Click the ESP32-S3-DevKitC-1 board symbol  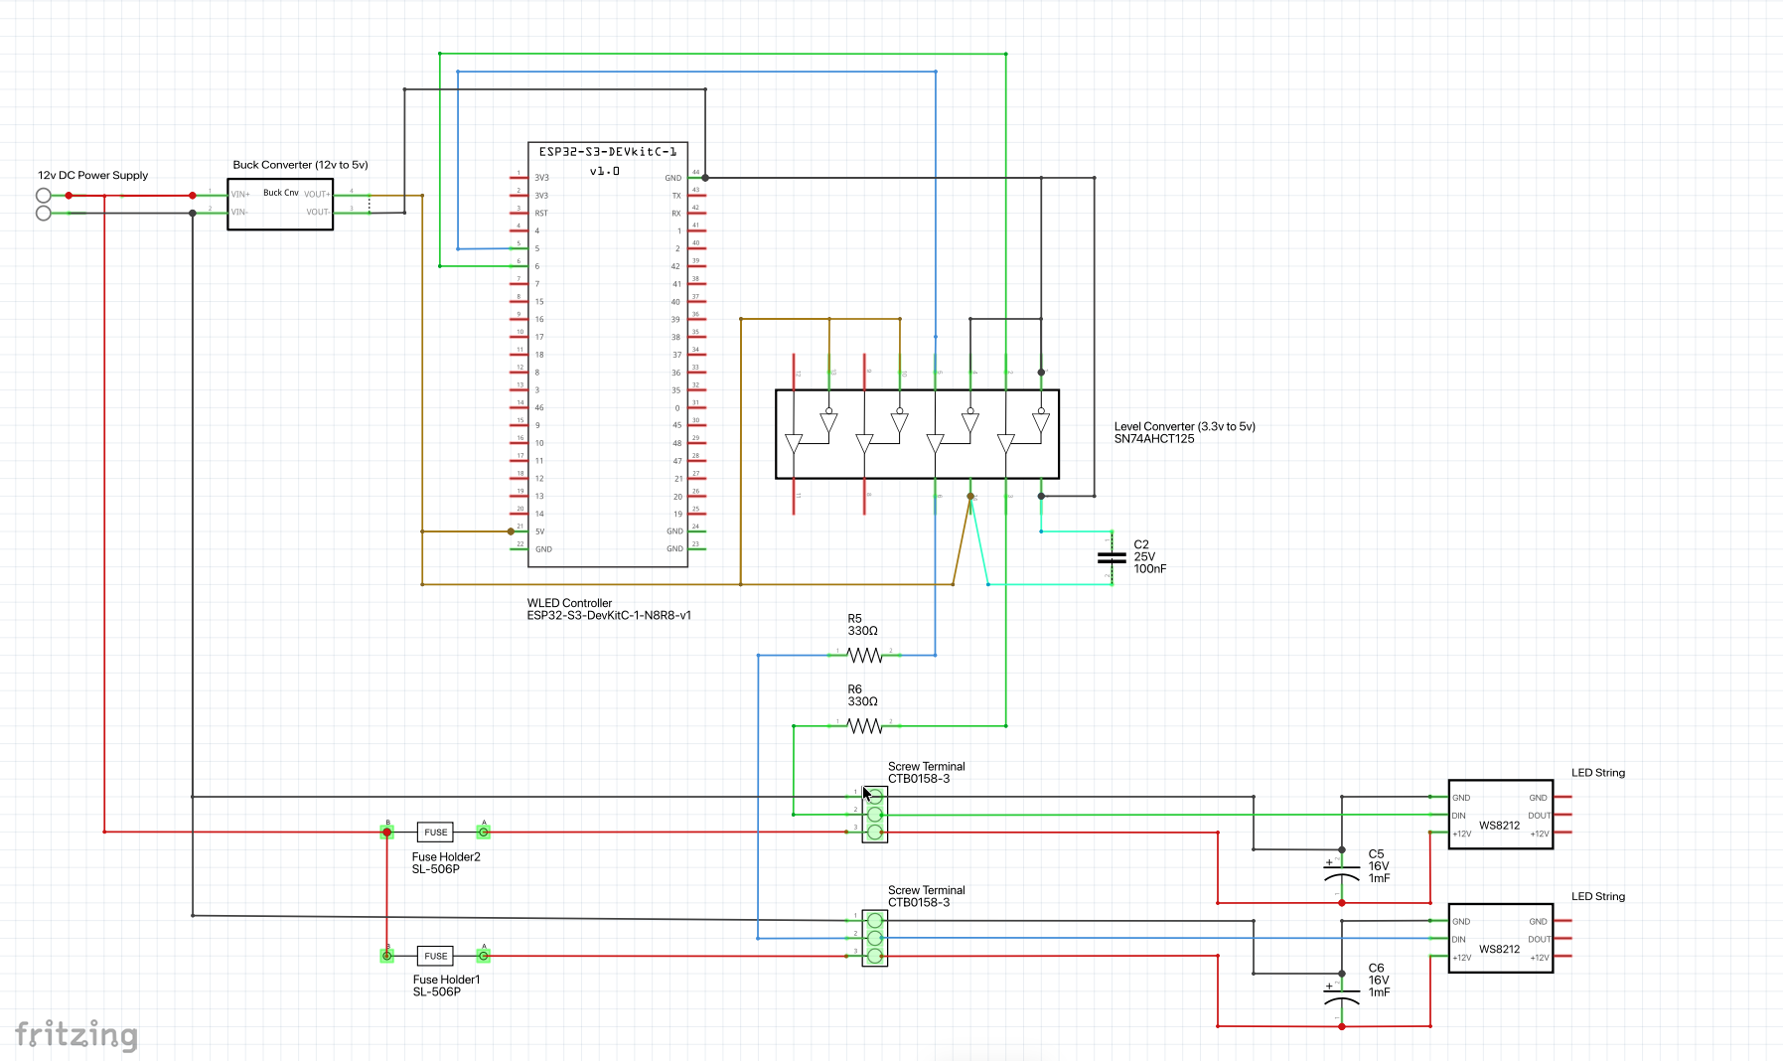click(x=607, y=358)
